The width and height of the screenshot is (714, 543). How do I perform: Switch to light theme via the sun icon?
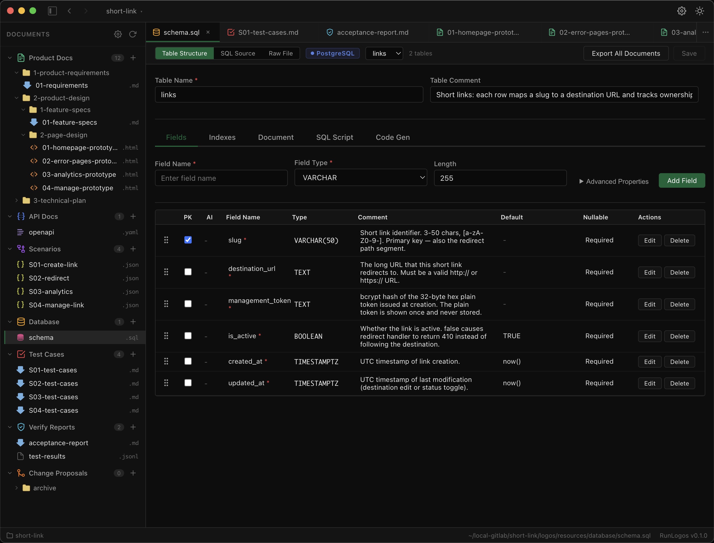point(699,11)
